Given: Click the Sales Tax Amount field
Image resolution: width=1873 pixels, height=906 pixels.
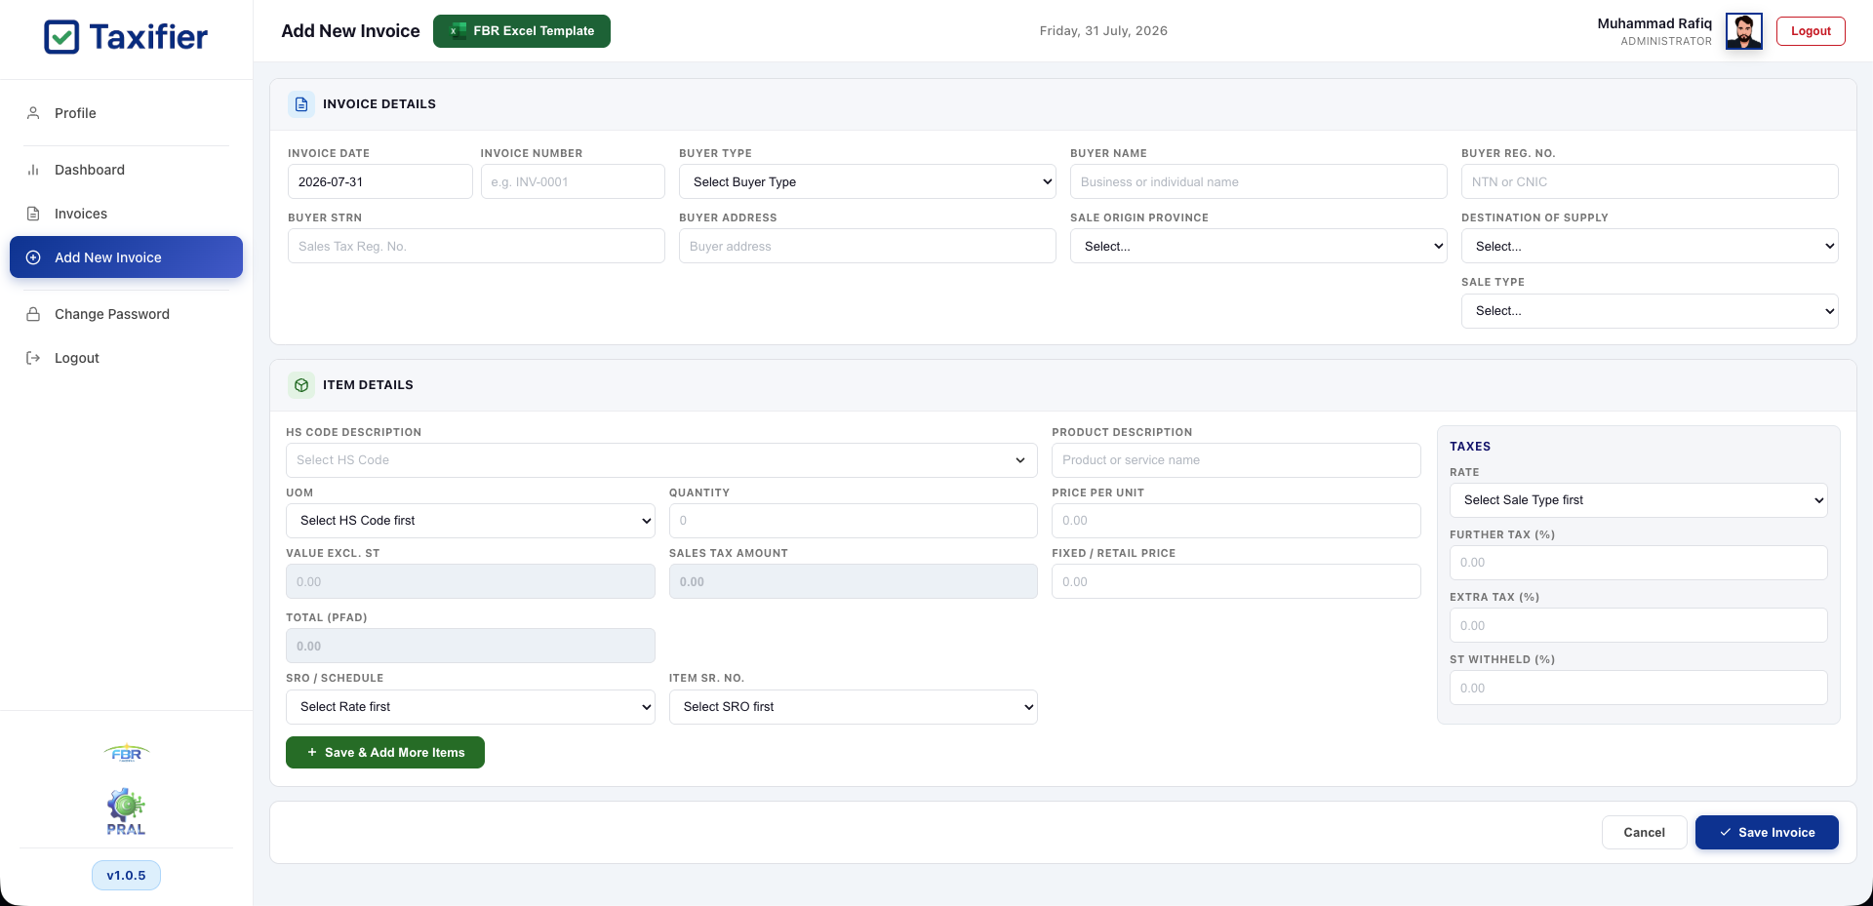Looking at the screenshot, I should tap(854, 581).
